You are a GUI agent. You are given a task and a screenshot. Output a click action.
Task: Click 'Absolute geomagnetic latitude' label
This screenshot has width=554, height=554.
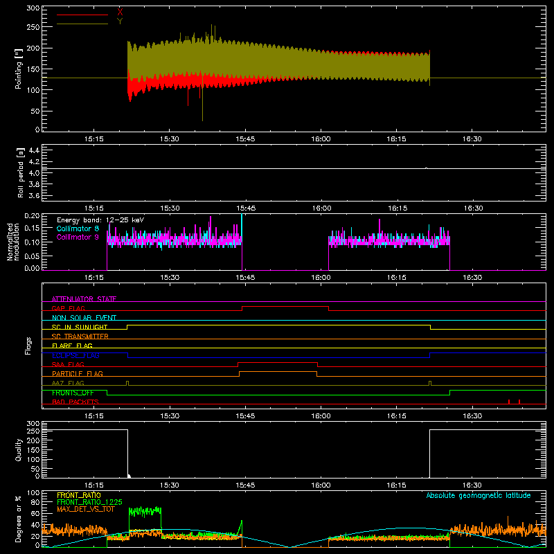479,496
